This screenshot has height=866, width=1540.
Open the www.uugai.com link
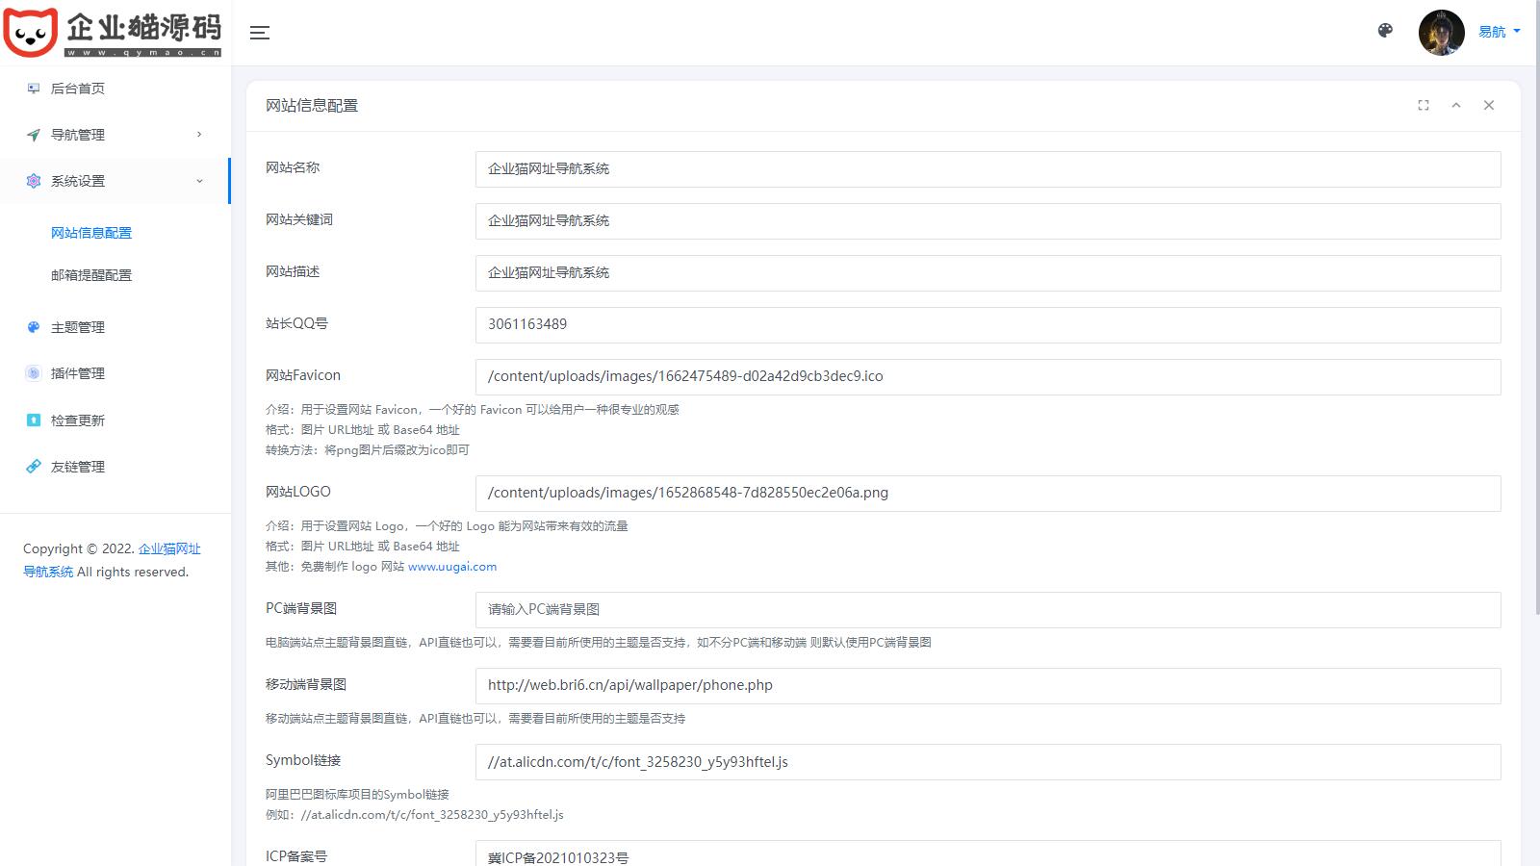click(452, 567)
